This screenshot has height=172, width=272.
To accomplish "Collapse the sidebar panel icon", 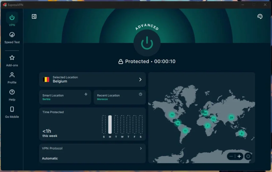I will (x=34, y=16).
